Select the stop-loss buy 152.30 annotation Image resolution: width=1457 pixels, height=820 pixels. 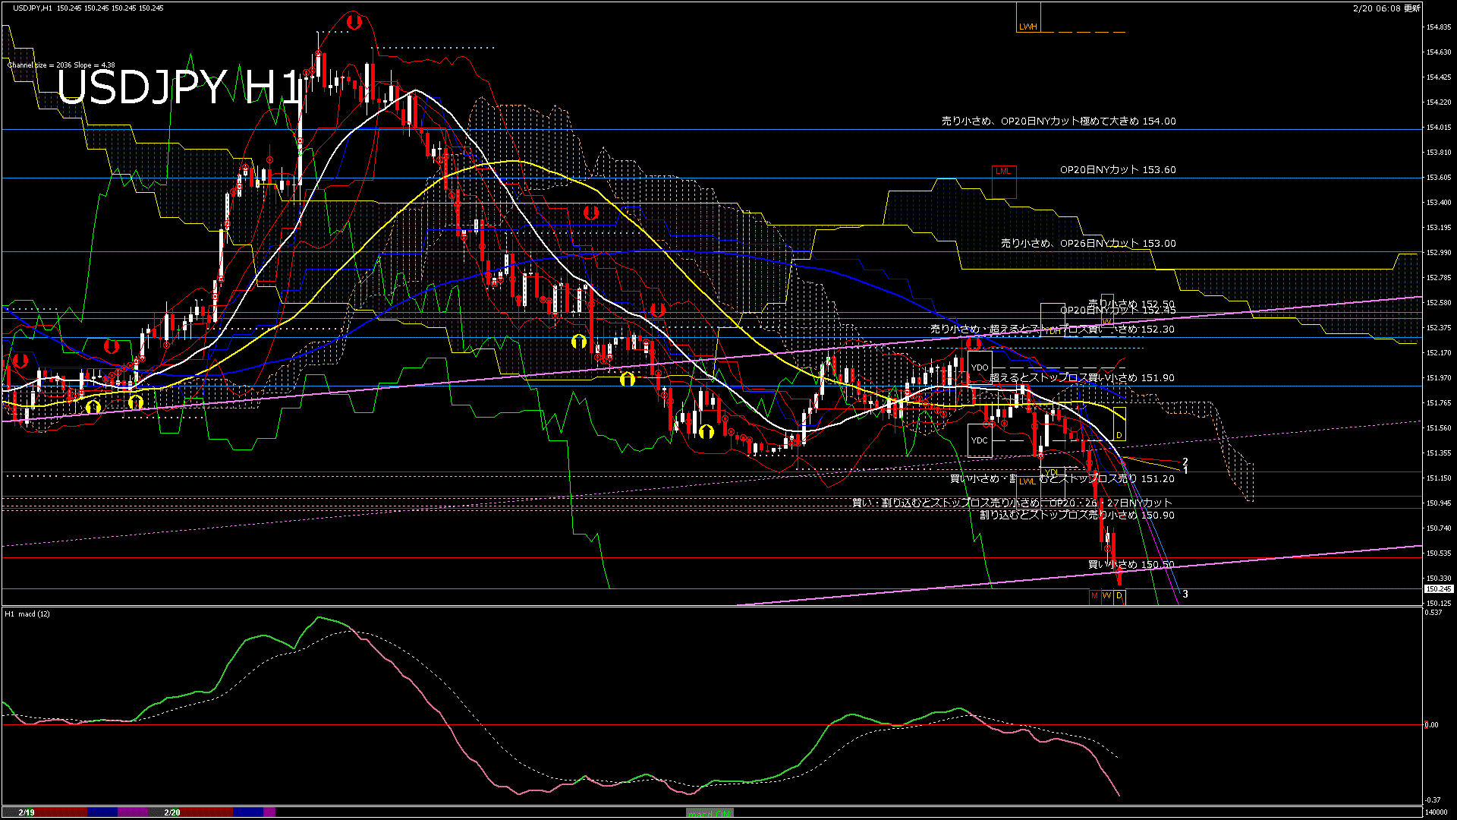(x=1053, y=330)
